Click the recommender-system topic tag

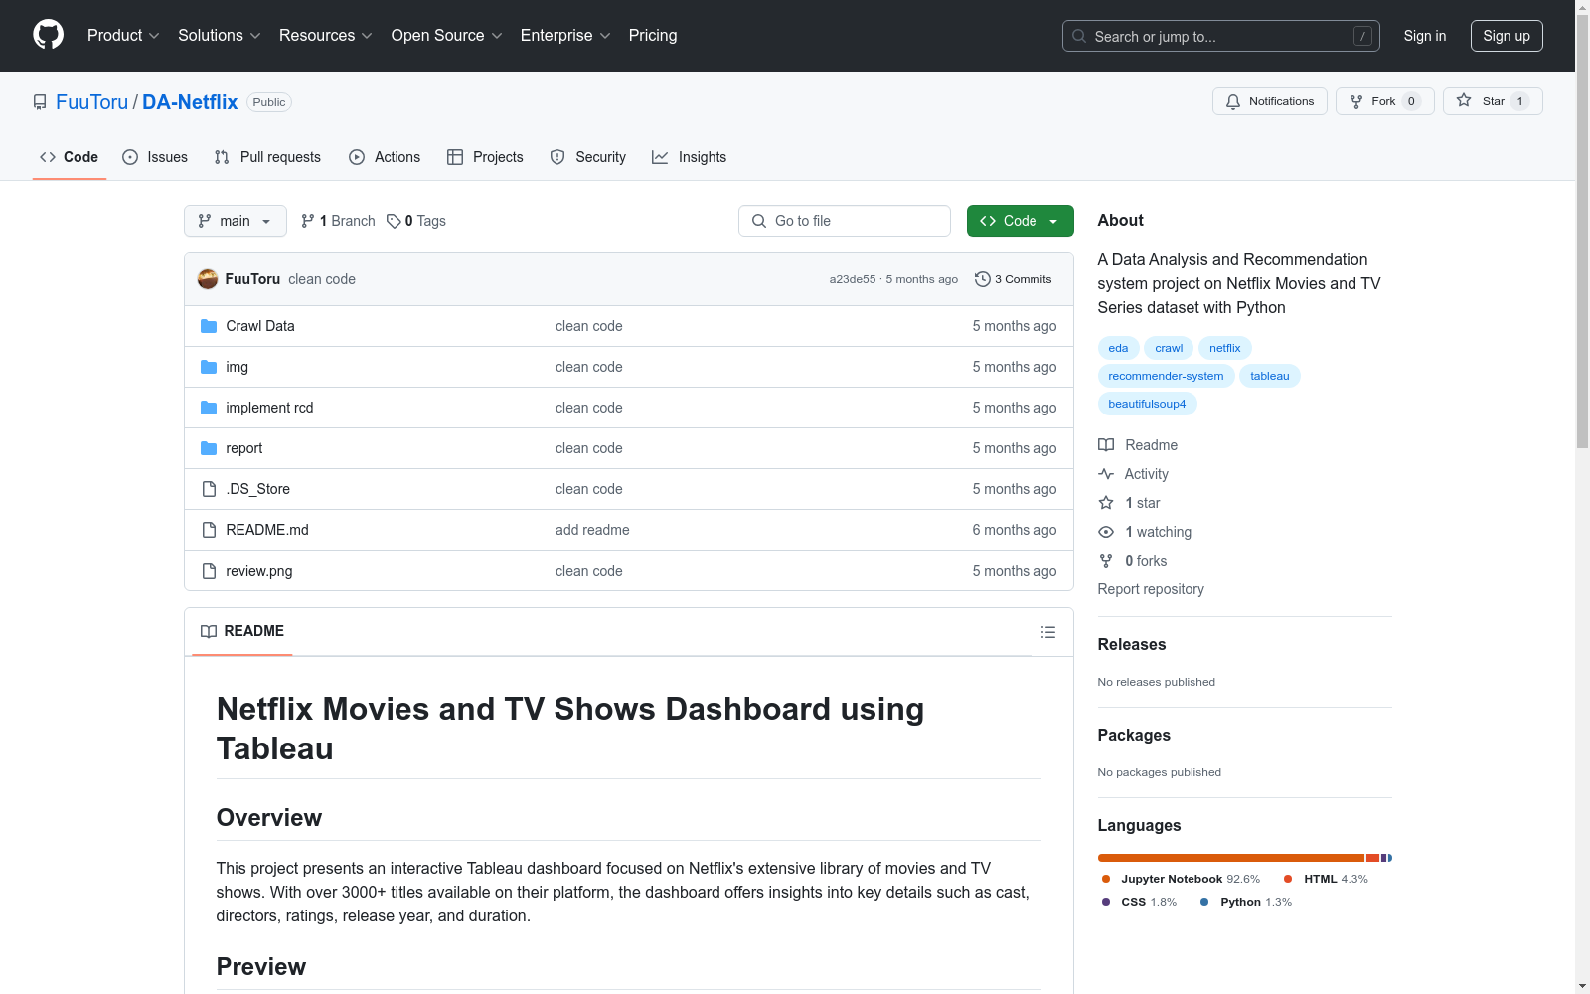point(1166,376)
